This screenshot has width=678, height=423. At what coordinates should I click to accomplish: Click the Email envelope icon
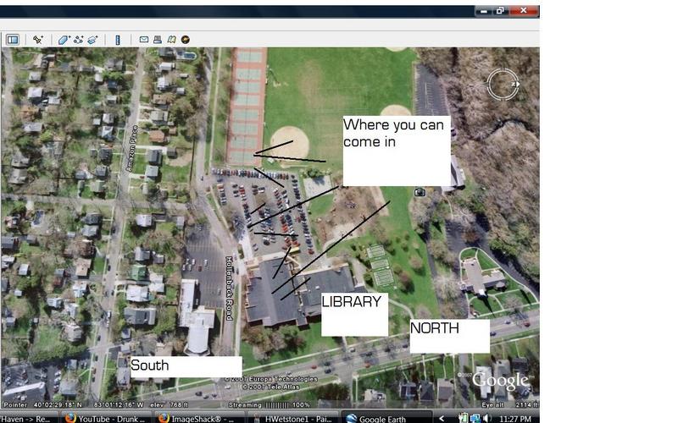tap(144, 39)
